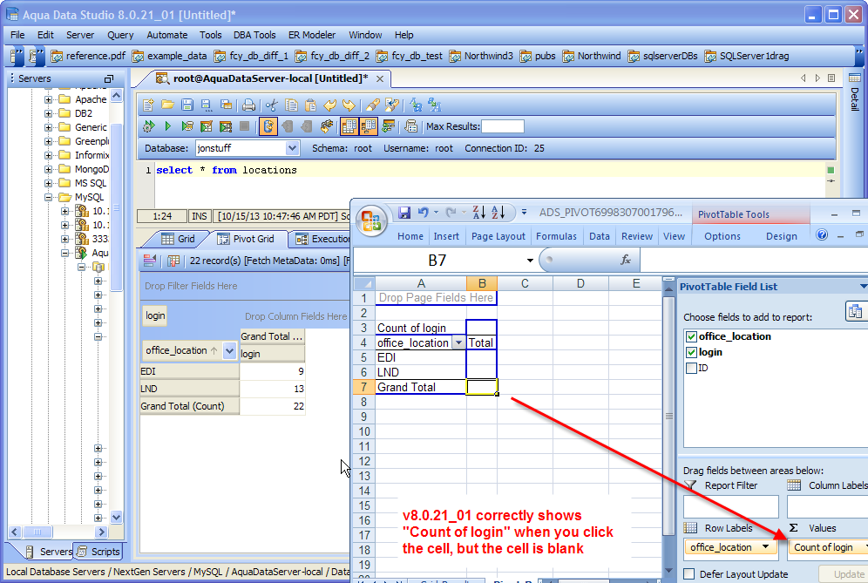Open the DBA Tools menu

[x=254, y=35]
